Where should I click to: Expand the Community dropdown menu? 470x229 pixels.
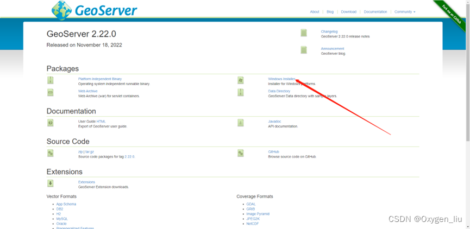click(x=405, y=12)
